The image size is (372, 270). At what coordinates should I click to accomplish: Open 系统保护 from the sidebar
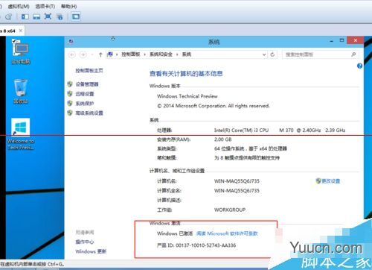point(85,104)
